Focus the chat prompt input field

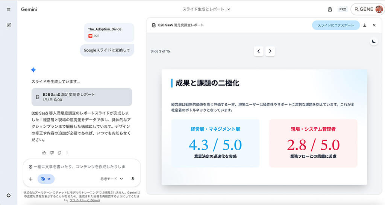(80, 167)
